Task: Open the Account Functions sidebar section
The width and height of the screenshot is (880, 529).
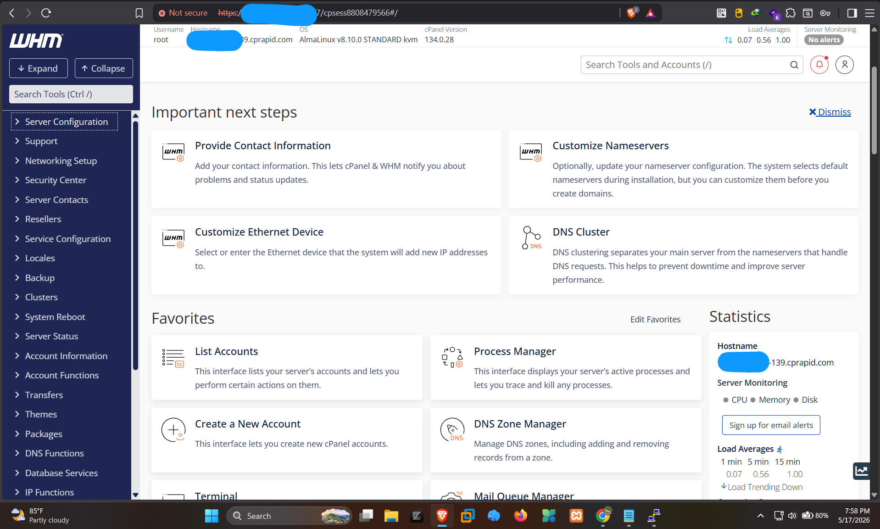Action: click(x=61, y=375)
